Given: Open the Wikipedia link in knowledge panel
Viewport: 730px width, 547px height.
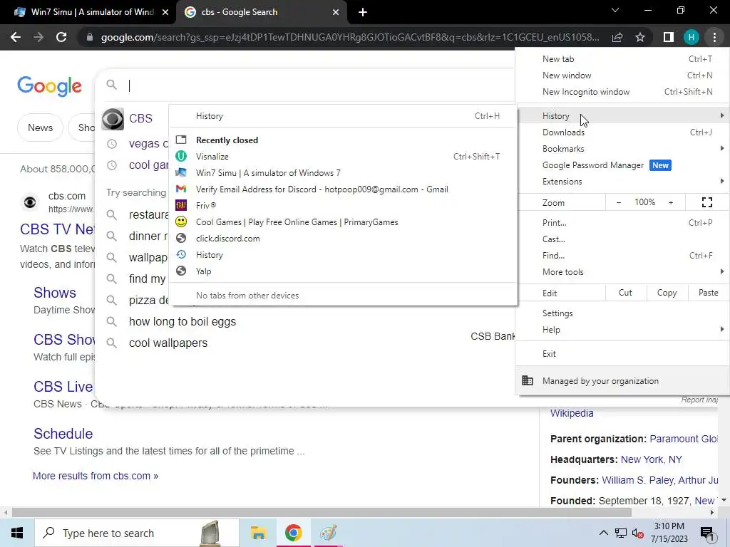Looking at the screenshot, I should point(572,413).
